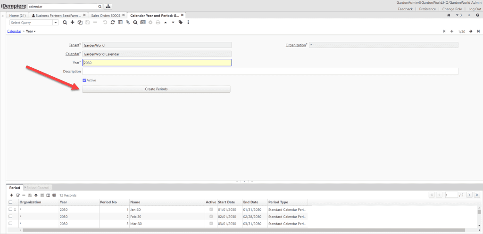The height and width of the screenshot is (234, 483).
Task: Go to next record with right arrow
Action: [x=471, y=31]
